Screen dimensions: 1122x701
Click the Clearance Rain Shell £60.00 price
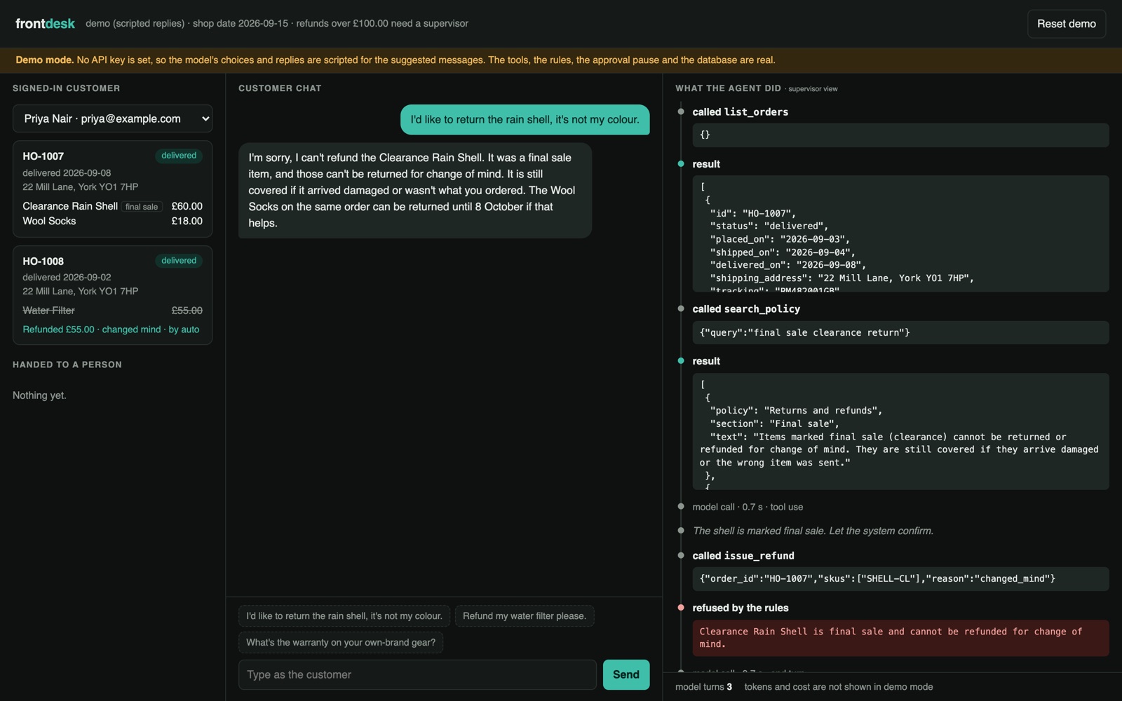click(x=187, y=207)
